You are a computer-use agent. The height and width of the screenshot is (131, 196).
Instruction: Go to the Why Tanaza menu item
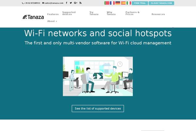[x=111, y=13]
